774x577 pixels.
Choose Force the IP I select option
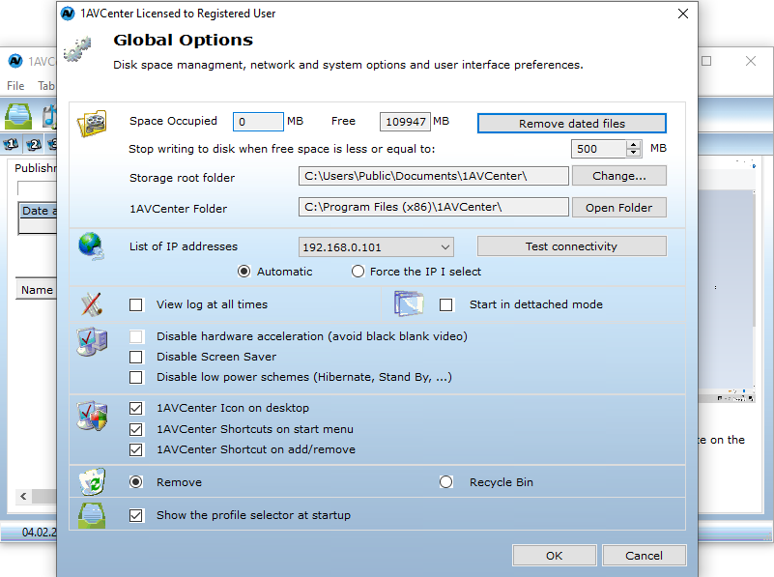click(x=358, y=272)
